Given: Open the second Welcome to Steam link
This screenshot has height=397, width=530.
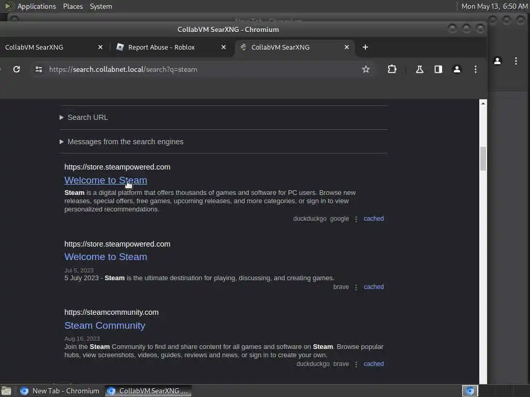Looking at the screenshot, I should 106,257.
